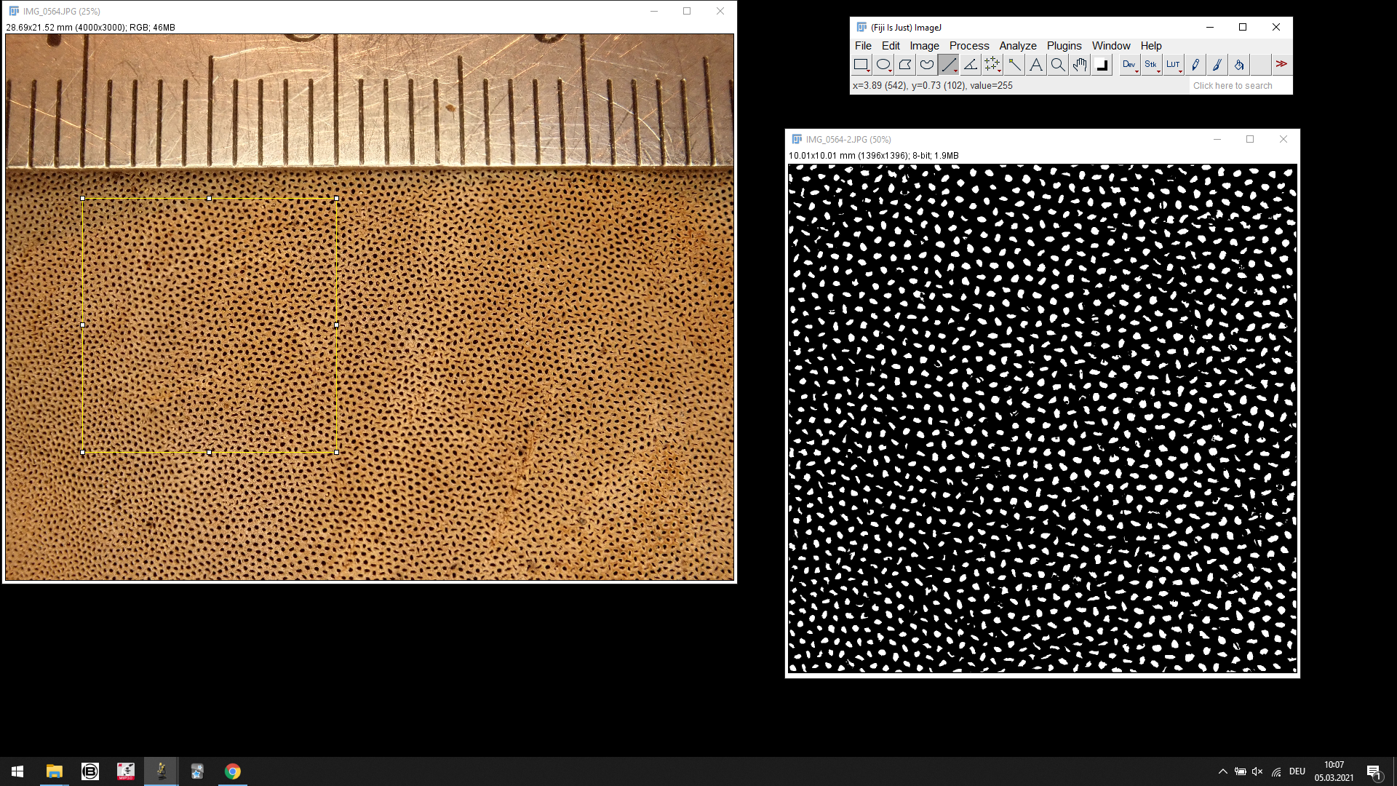Click top-middle handle of yellow selection rectangle

(210, 198)
